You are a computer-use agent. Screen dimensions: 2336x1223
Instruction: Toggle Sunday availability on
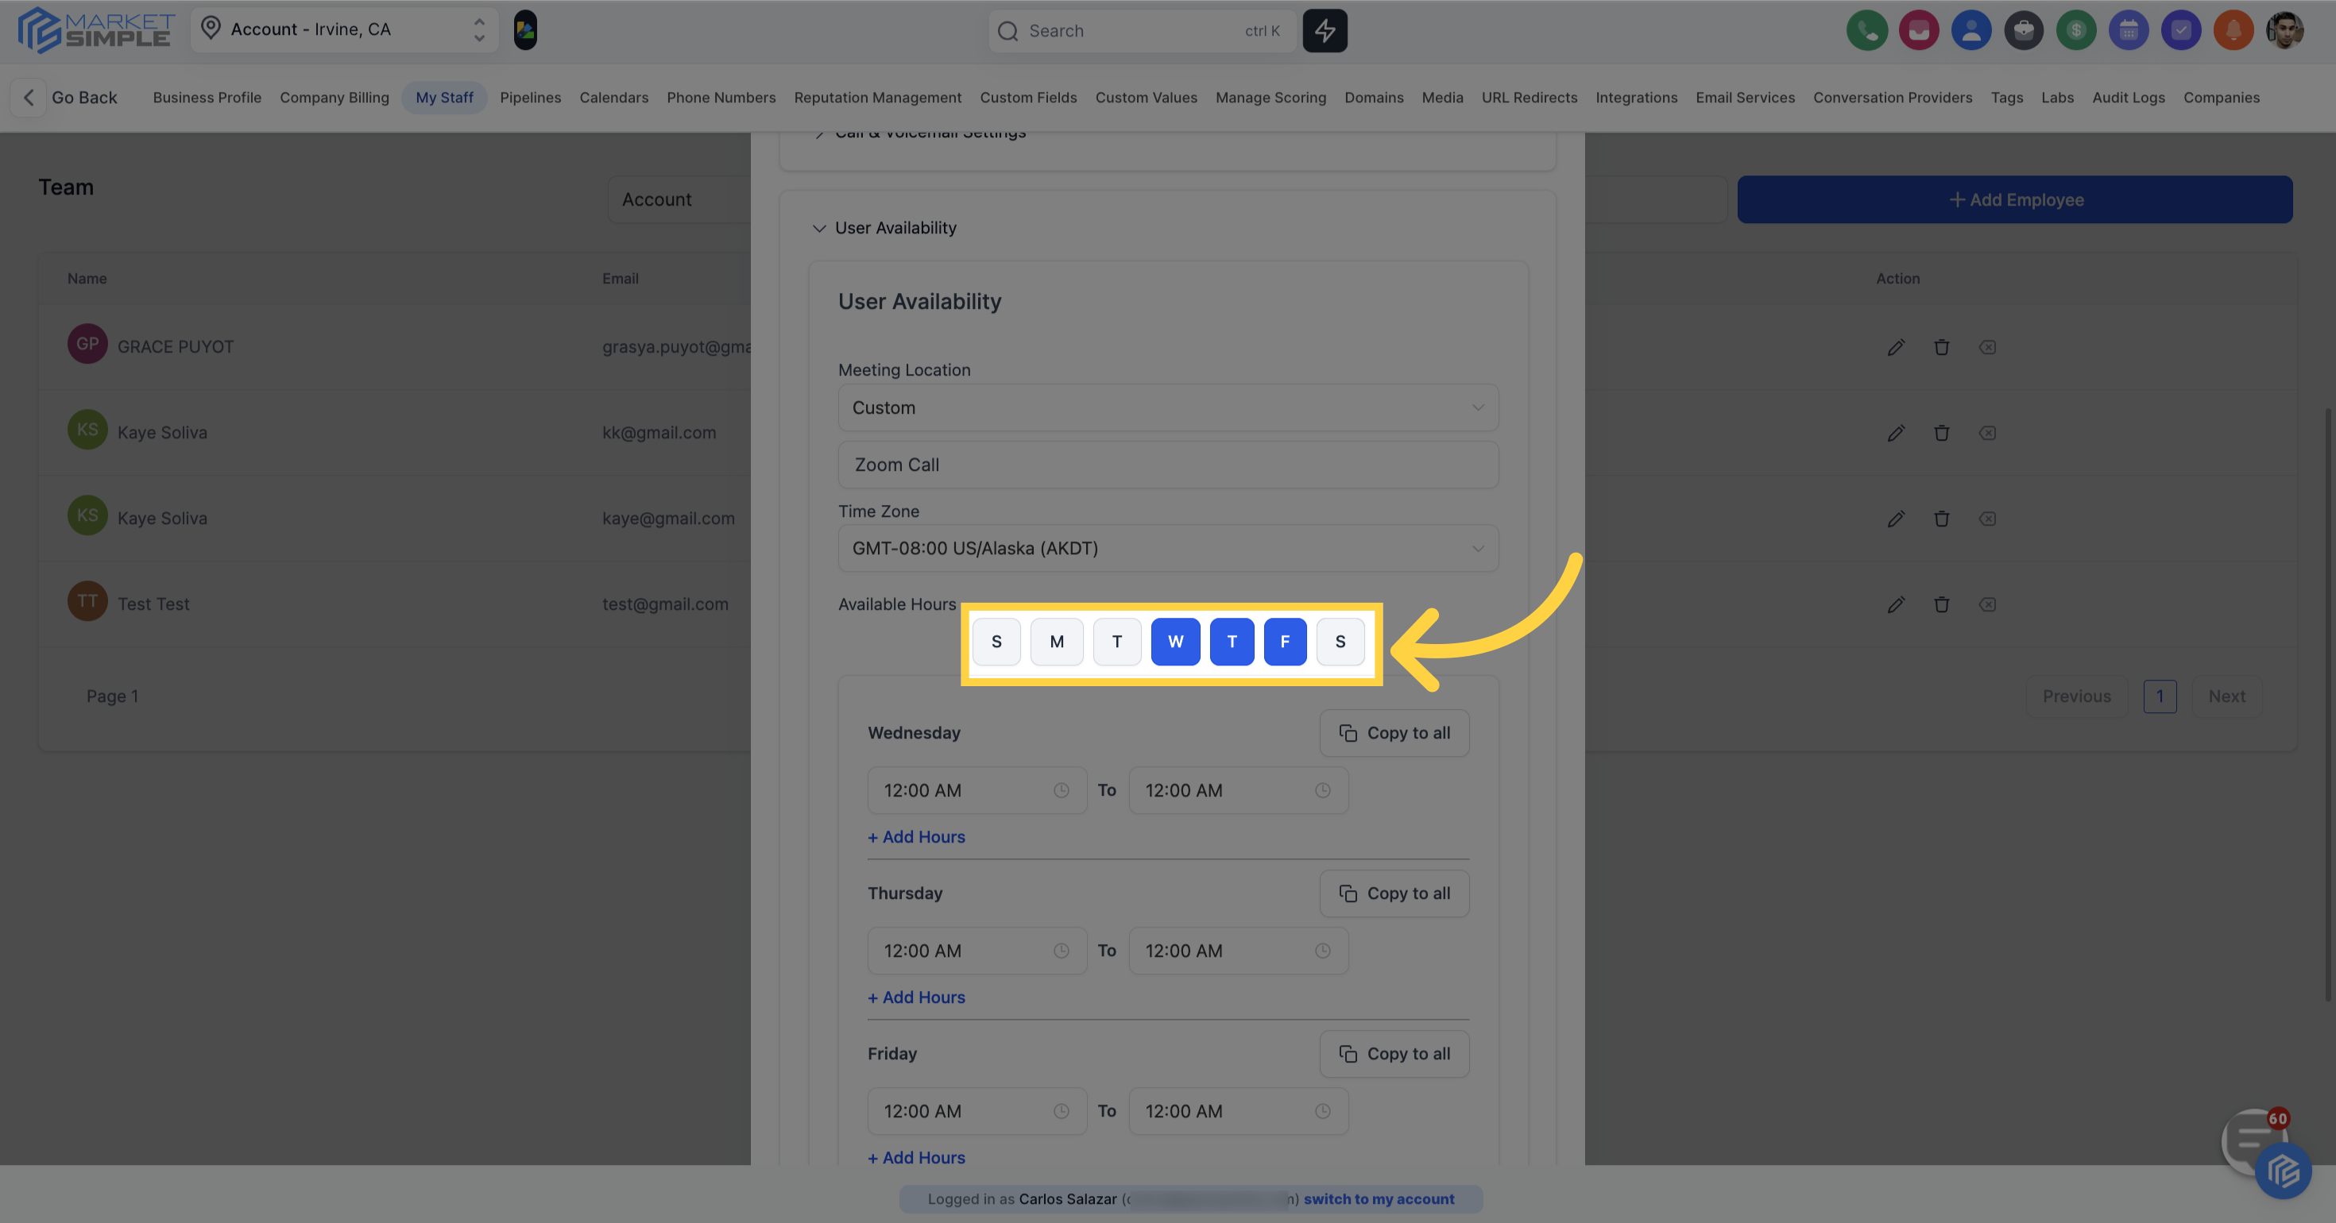click(996, 641)
